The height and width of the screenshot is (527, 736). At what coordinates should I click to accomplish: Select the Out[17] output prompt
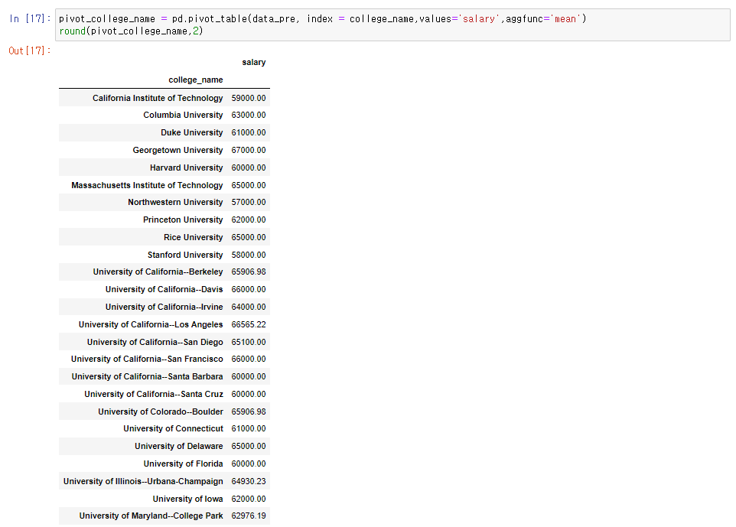tap(30, 50)
